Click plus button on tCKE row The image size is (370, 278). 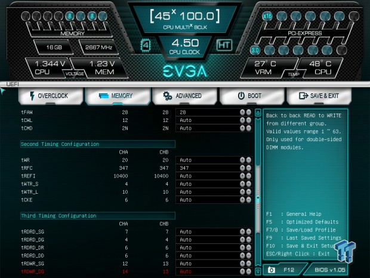(x=242, y=200)
